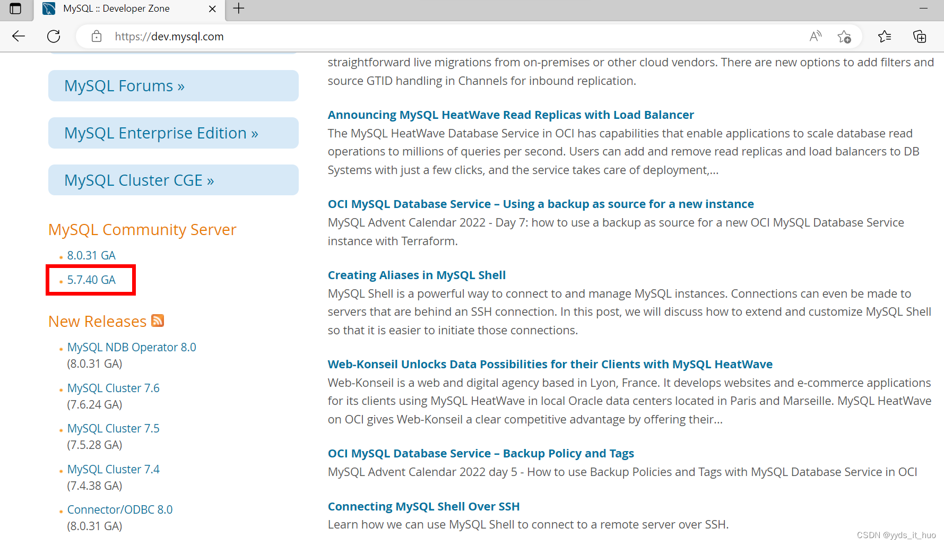Open Connecting MySQL Shell Over SSH article
This screenshot has width=944, height=545.
click(423, 506)
